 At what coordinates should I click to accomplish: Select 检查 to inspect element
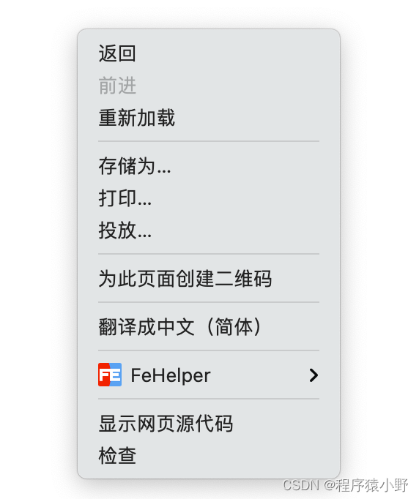coord(209,455)
